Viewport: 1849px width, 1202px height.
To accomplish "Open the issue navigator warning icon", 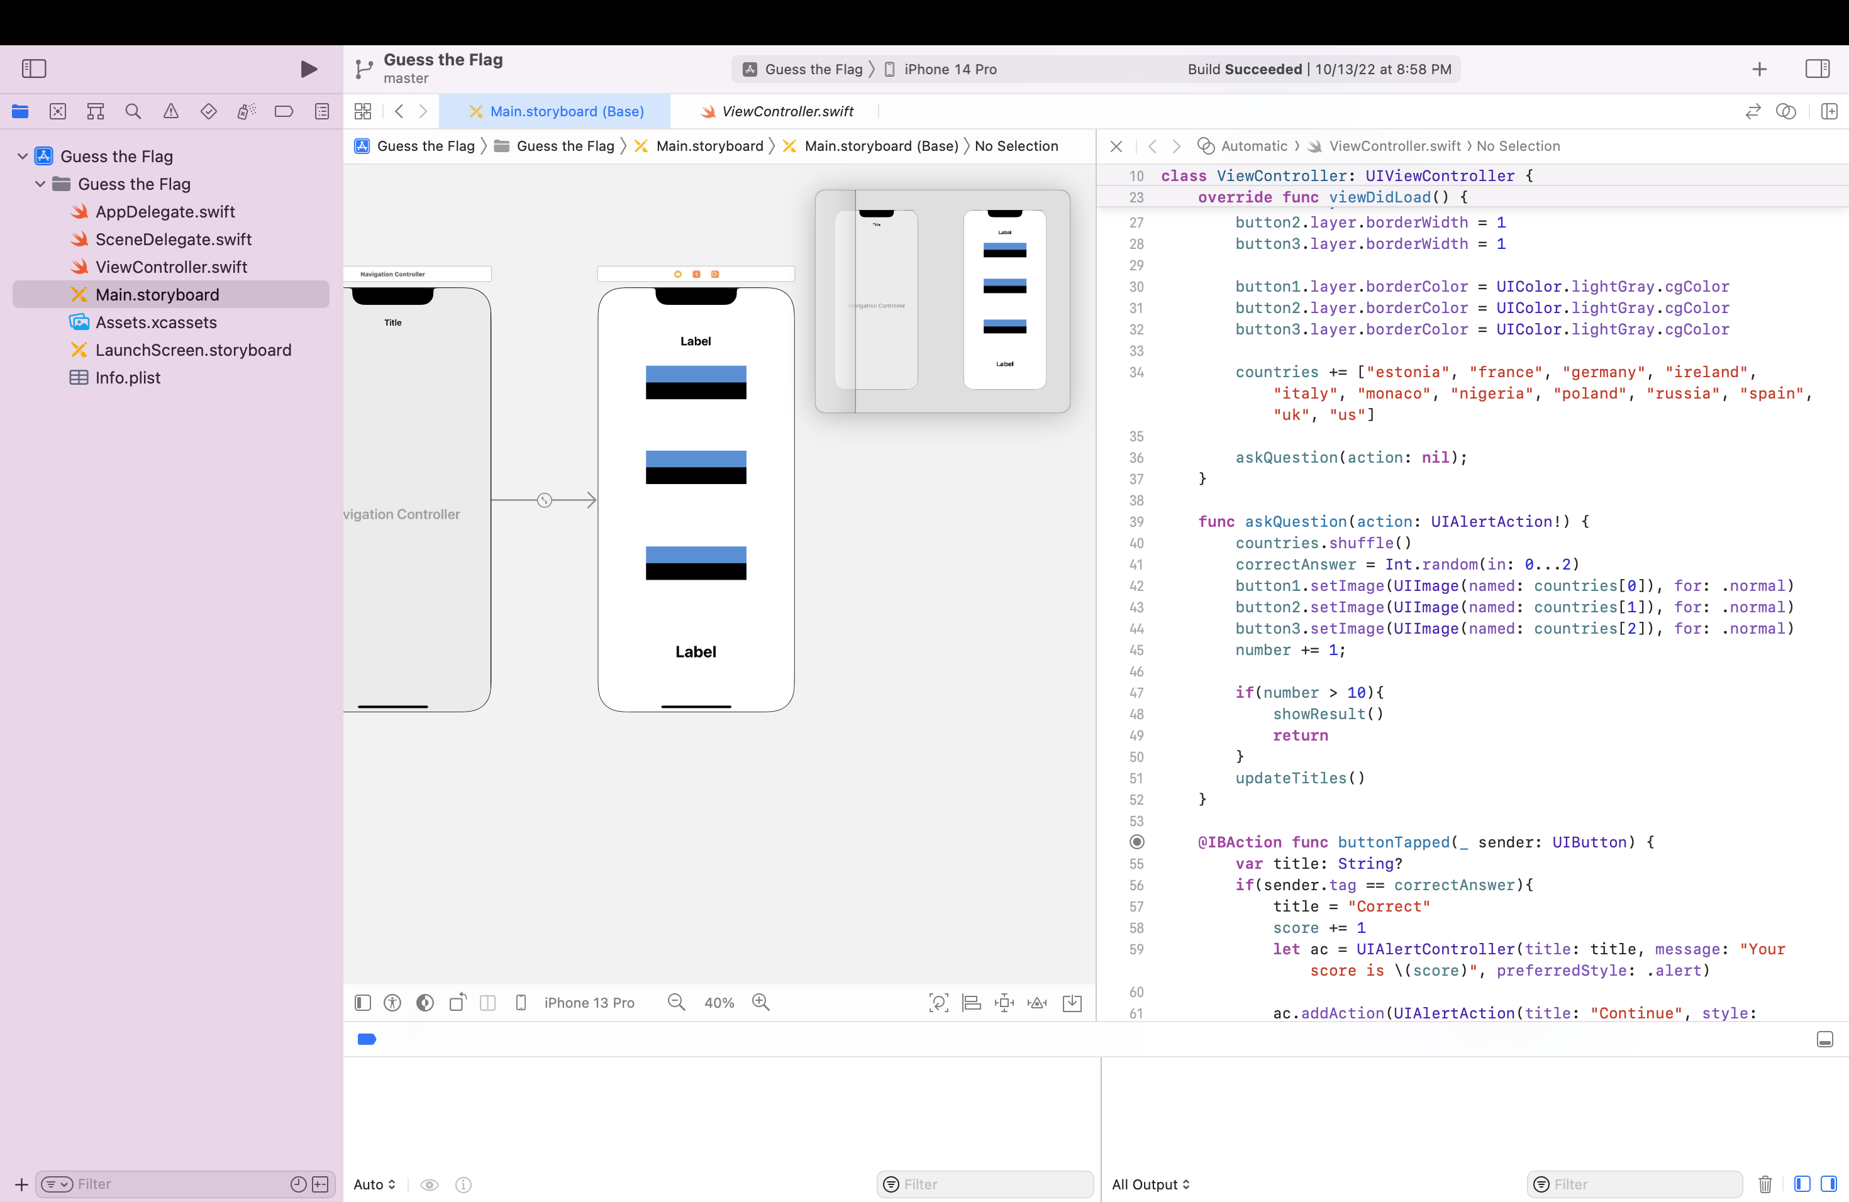I will pyautogui.click(x=171, y=111).
